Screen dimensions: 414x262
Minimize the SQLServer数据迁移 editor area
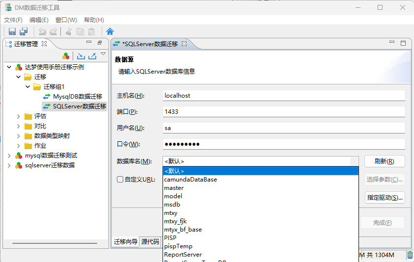click(392, 42)
